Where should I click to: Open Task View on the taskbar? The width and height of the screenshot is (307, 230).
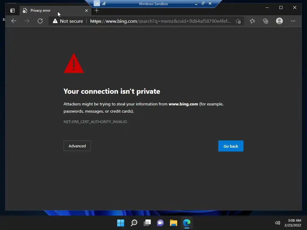tap(147, 223)
